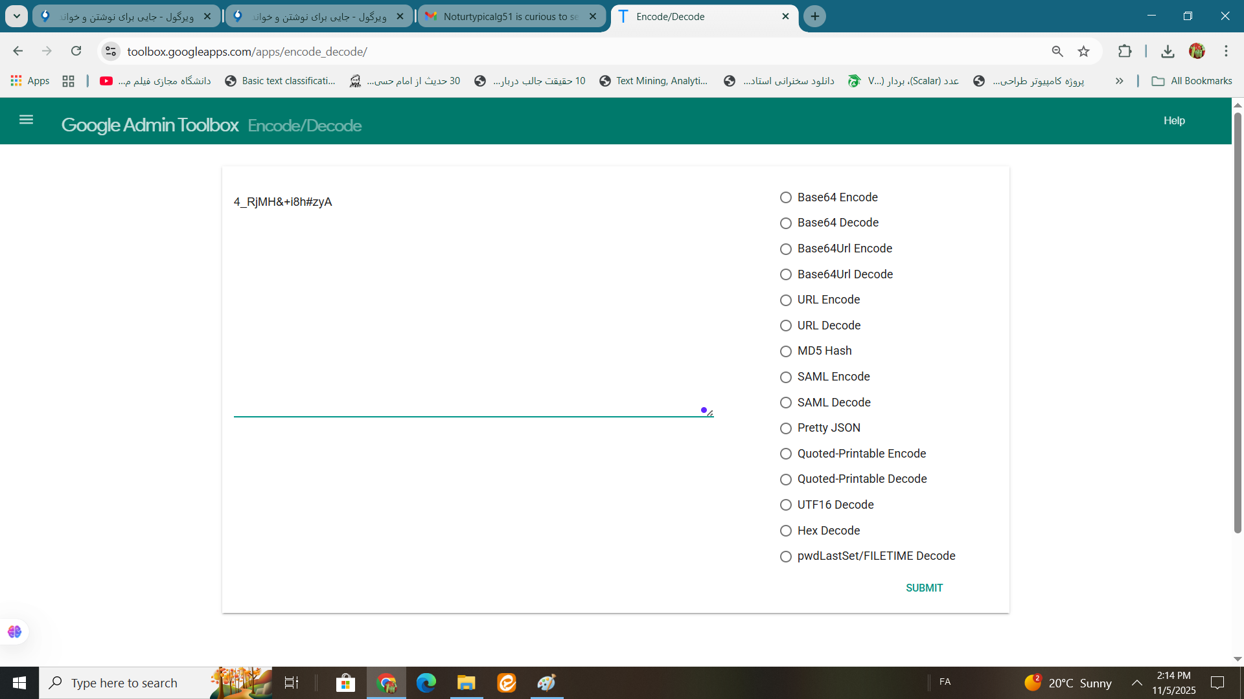Viewport: 1244px width, 699px height.
Task: Click inside the encode text input area
Action: 473,304
